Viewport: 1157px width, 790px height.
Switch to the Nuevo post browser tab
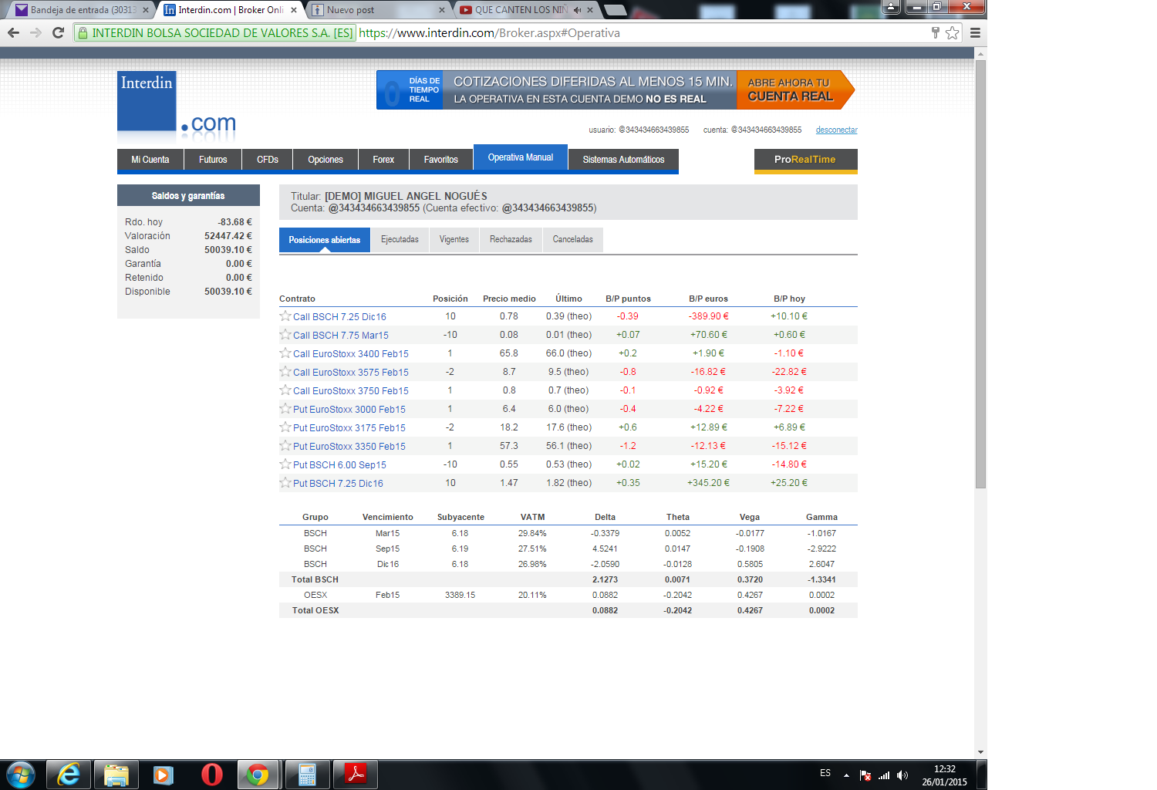[x=378, y=10]
